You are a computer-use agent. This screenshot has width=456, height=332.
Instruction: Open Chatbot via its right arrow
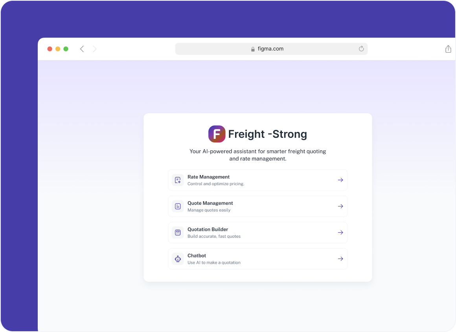[x=340, y=259]
